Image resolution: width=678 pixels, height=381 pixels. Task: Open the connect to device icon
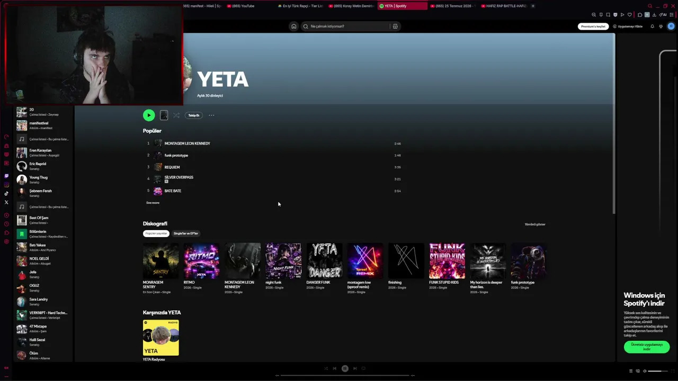pyautogui.click(x=638, y=371)
